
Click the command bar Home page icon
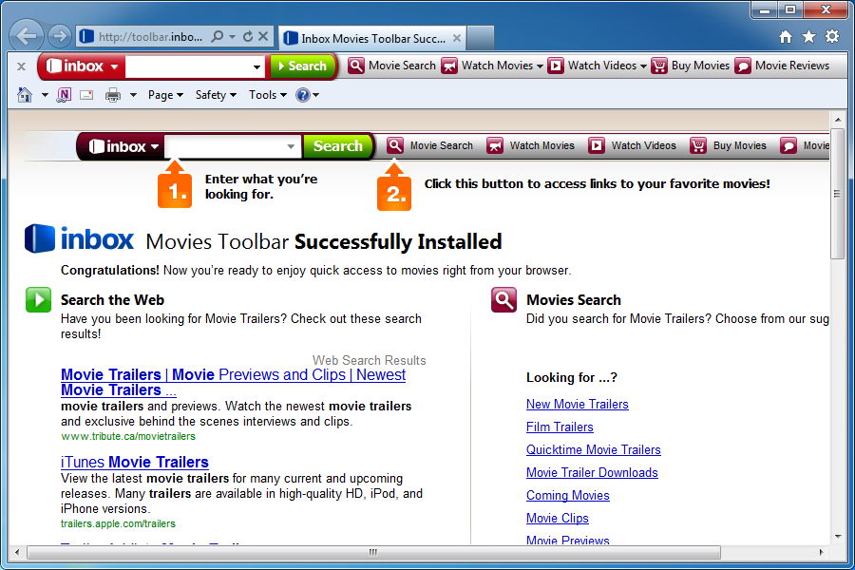pyautogui.click(x=25, y=95)
